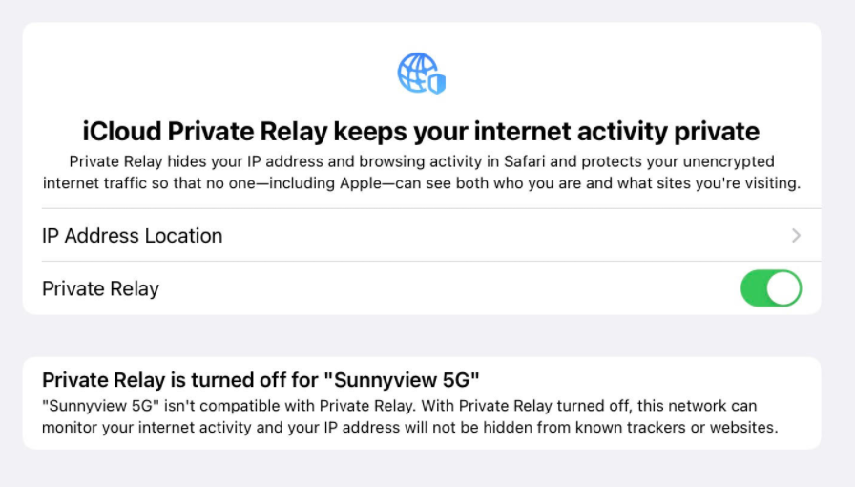This screenshot has height=487, width=855.
Task: Toggle the Private Relay switch off
Action: [x=770, y=288]
